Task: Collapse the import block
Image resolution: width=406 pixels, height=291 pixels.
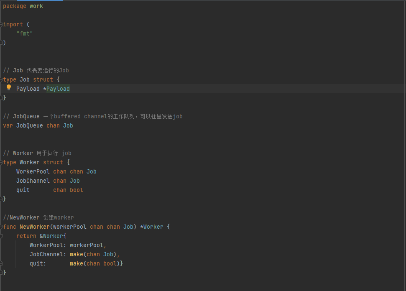Action: (x=2, y=24)
